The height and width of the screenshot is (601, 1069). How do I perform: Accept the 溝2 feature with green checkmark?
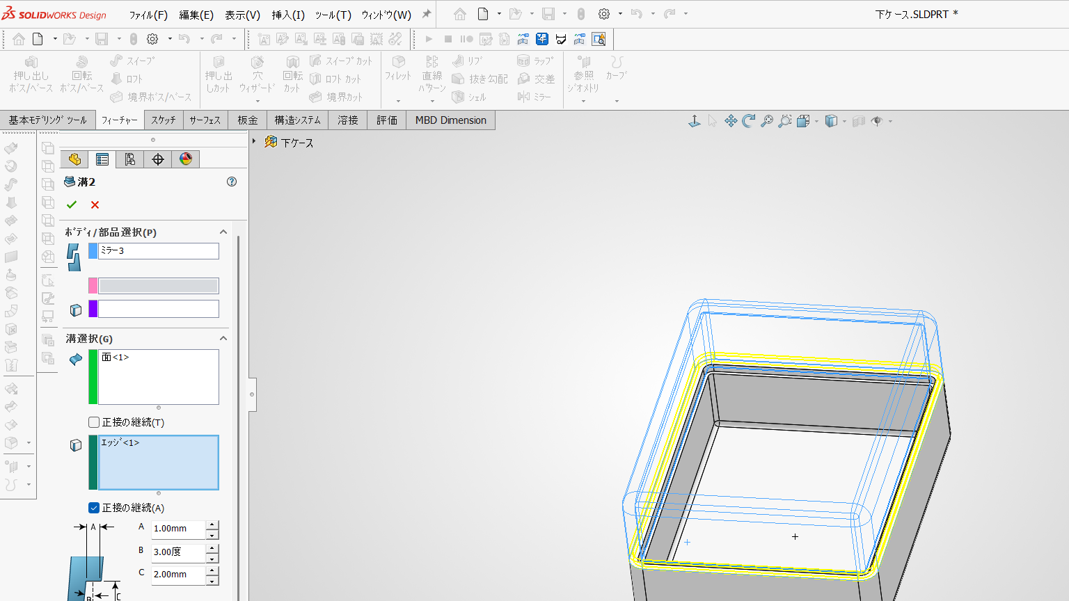click(72, 205)
